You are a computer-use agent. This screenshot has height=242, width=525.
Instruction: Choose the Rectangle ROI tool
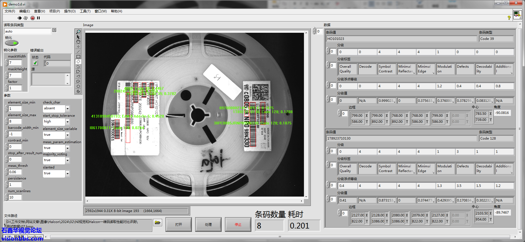point(78,57)
